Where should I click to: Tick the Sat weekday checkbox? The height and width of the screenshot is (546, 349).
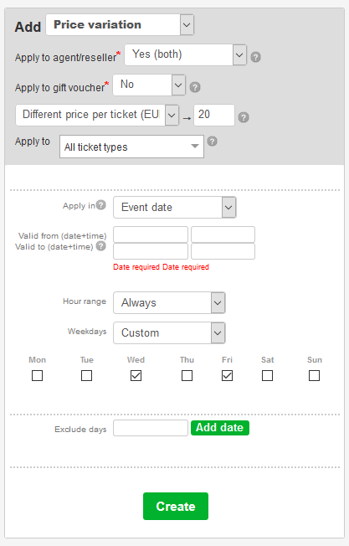(x=267, y=376)
